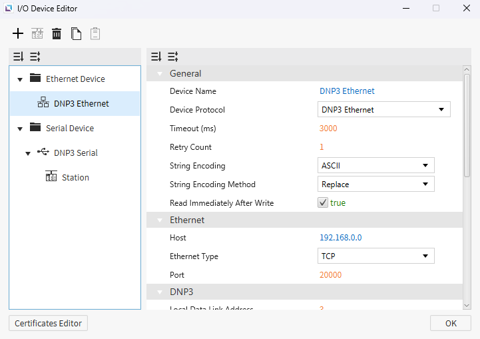Image resolution: width=480 pixels, height=339 pixels.
Task: Toggle Read Immediately After Write checkbox
Action: click(323, 203)
